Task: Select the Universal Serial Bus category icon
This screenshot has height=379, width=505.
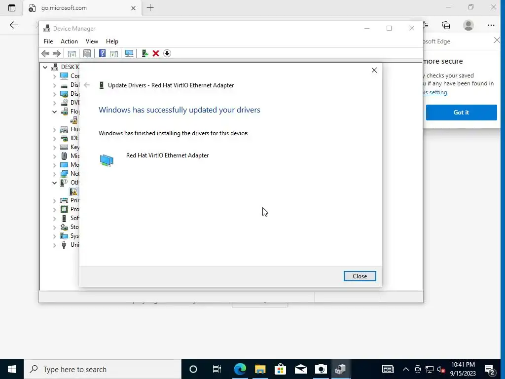Action: pyautogui.click(x=64, y=245)
